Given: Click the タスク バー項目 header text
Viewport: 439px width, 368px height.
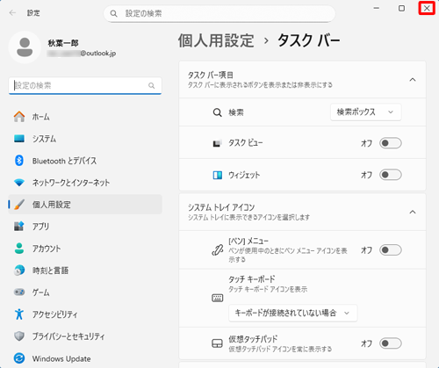Looking at the screenshot, I should click(x=211, y=75).
